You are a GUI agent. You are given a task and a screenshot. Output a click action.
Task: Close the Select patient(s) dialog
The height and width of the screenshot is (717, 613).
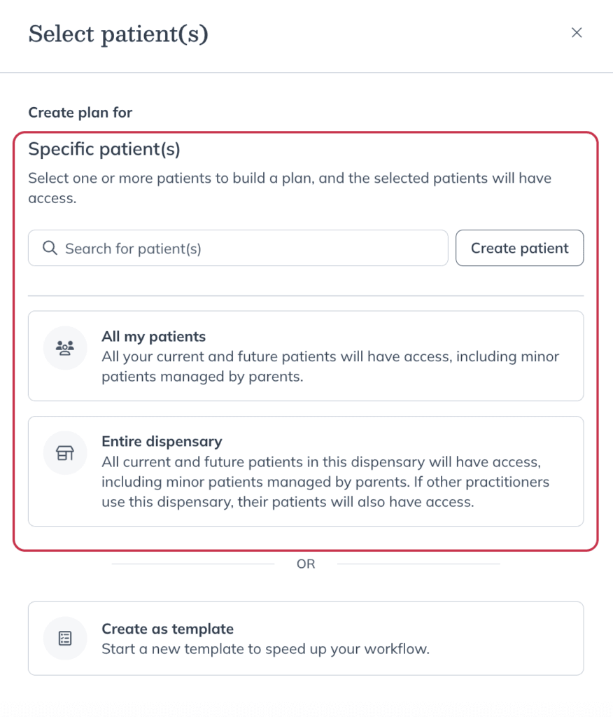click(577, 32)
